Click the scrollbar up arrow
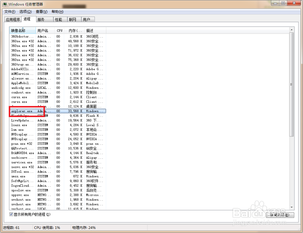 tap(291, 30)
